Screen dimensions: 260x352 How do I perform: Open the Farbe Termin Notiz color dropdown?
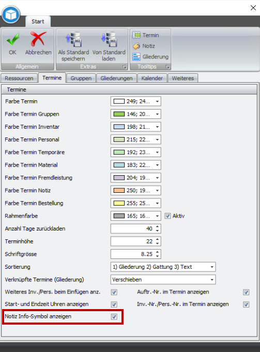(157, 191)
